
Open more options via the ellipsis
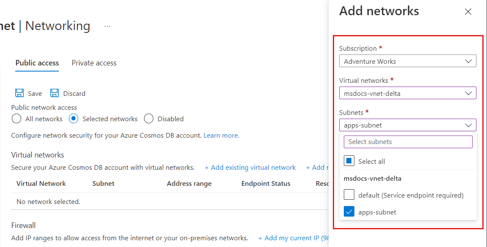point(107,26)
